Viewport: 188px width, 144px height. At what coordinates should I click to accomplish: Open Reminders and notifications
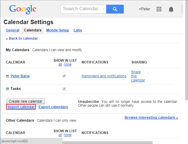pyautogui.click(x=104, y=76)
